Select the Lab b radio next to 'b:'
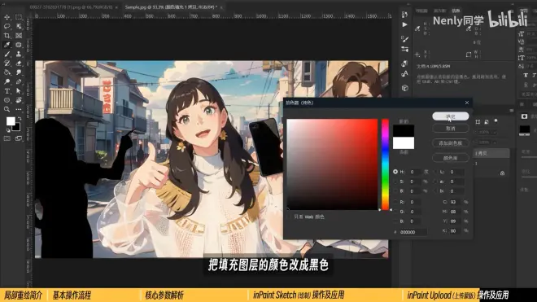The width and height of the screenshot is (537, 302). [435, 191]
